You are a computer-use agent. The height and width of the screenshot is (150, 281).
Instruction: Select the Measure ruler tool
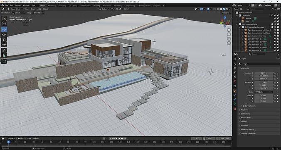click(x=4, y=56)
